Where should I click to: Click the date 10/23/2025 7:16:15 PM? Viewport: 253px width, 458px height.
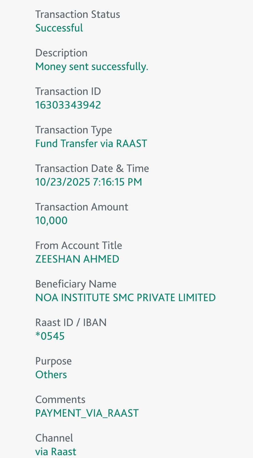(89, 182)
